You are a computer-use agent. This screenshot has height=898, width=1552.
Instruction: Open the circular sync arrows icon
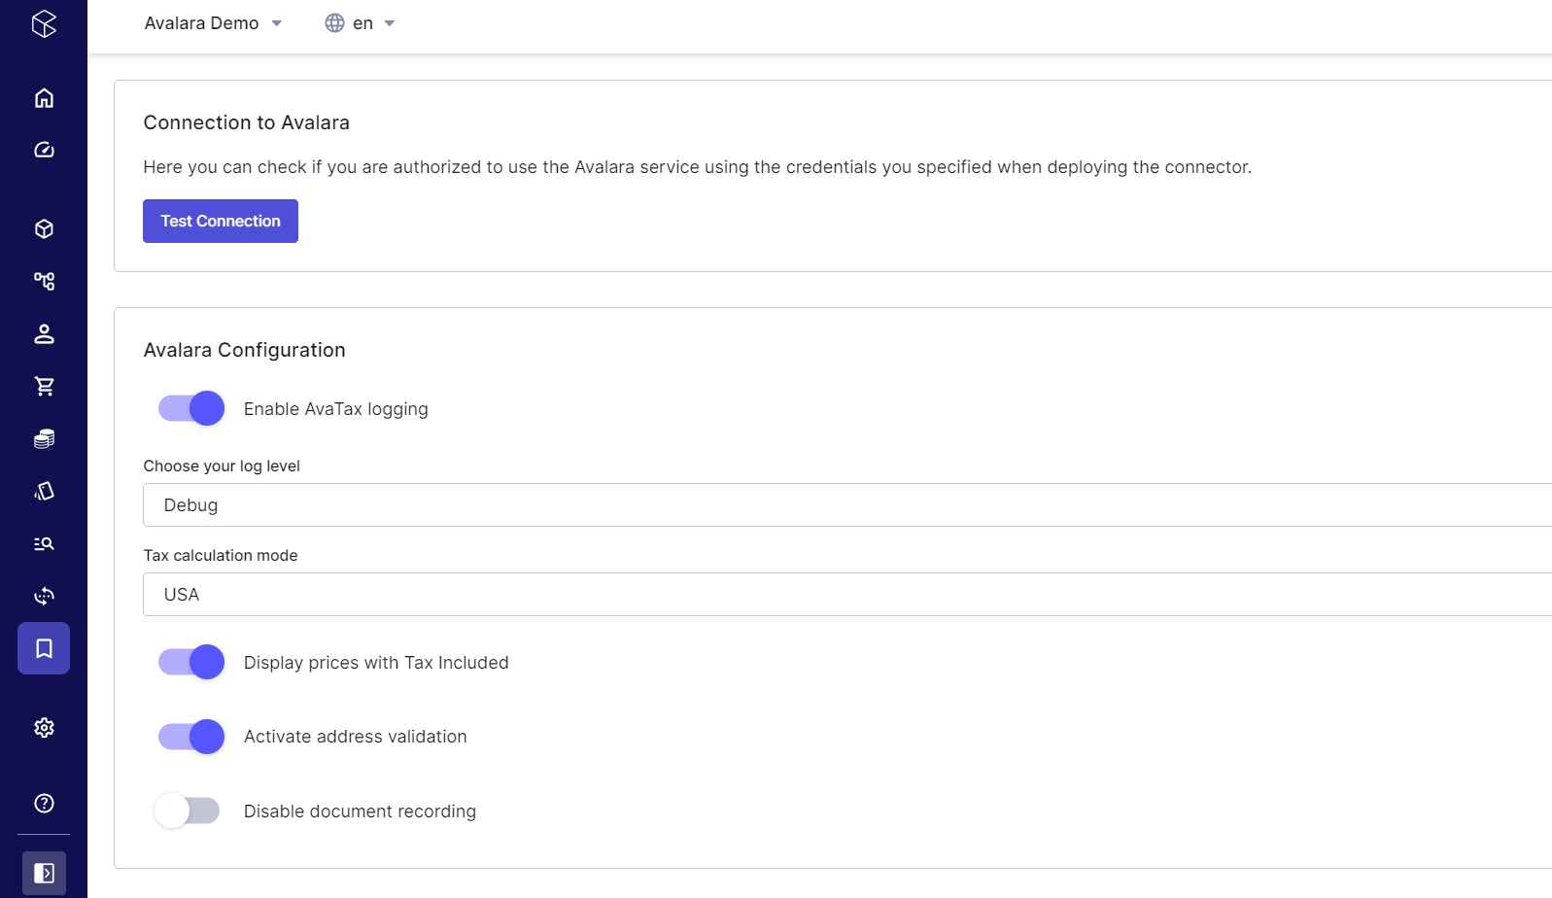[x=44, y=596]
